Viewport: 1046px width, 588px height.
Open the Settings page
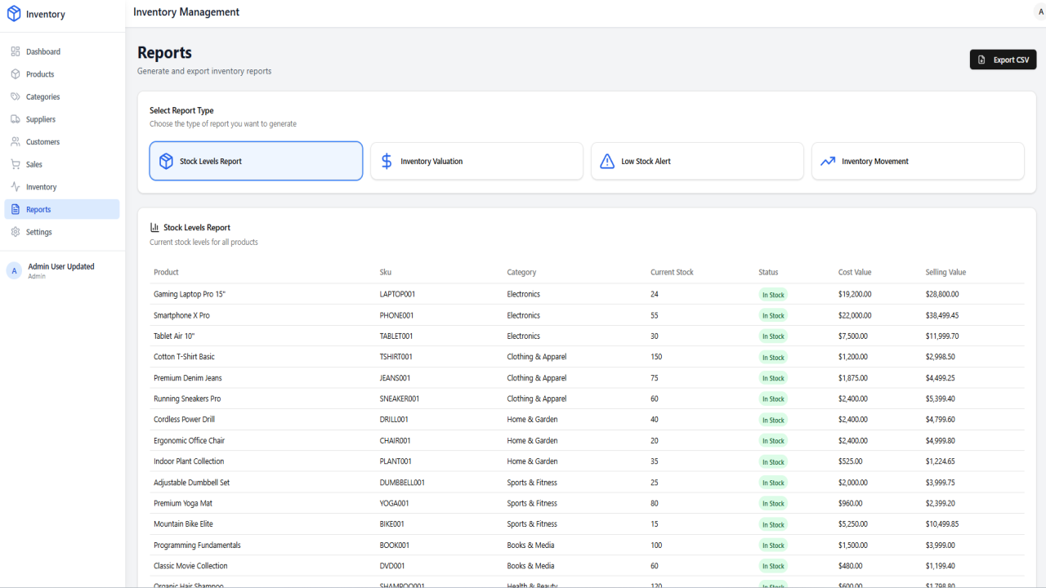click(62, 232)
